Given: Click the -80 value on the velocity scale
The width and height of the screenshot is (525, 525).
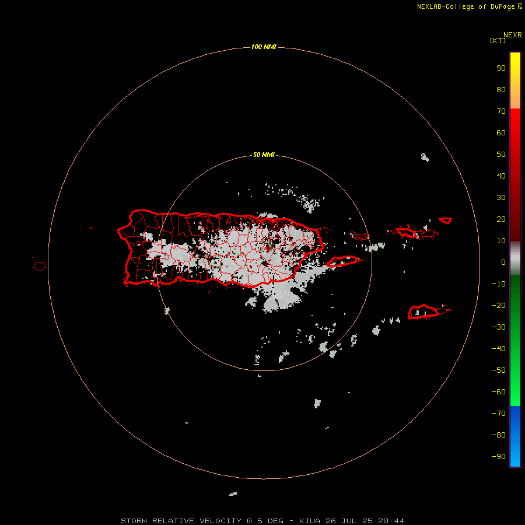Looking at the screenshot, I should pos(499,435).
